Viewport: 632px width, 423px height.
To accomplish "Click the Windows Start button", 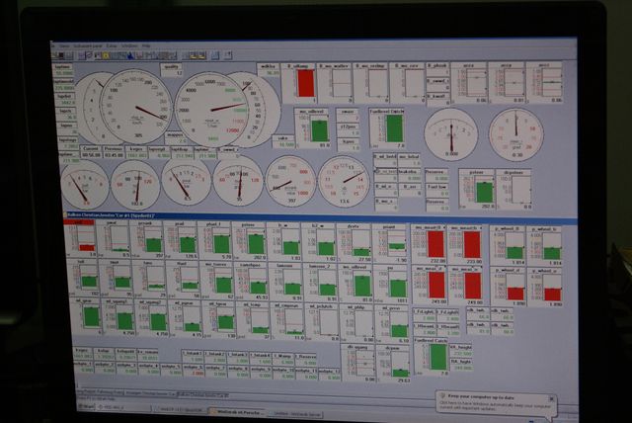I will tap(86, 406).
